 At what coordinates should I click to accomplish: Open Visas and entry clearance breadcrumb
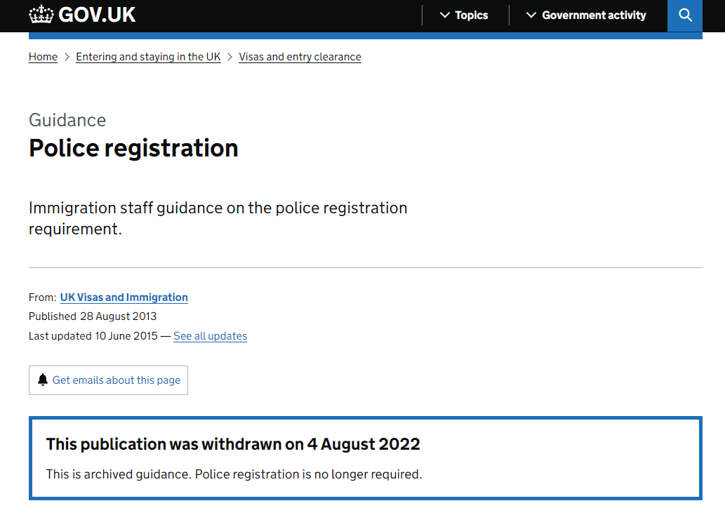click(x=300, y=57)
